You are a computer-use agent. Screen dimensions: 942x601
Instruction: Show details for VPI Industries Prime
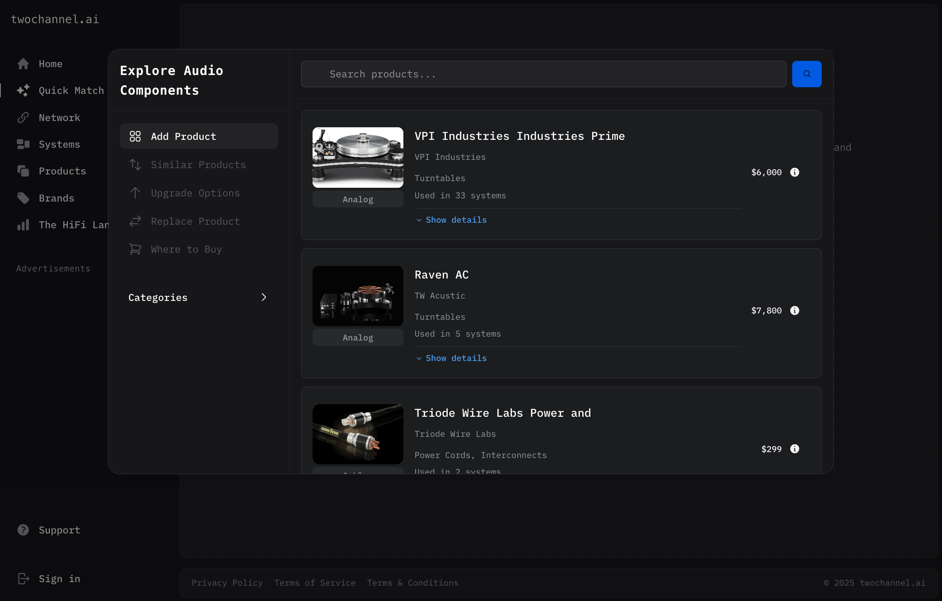click(451, 220)
